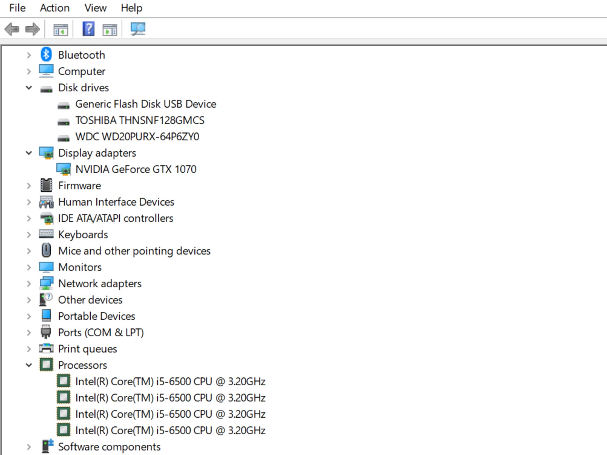Screen dimensions: 607x455
Task: Select NVIDIA GeForce GTX 1070 device
Action: pos(136,169)
